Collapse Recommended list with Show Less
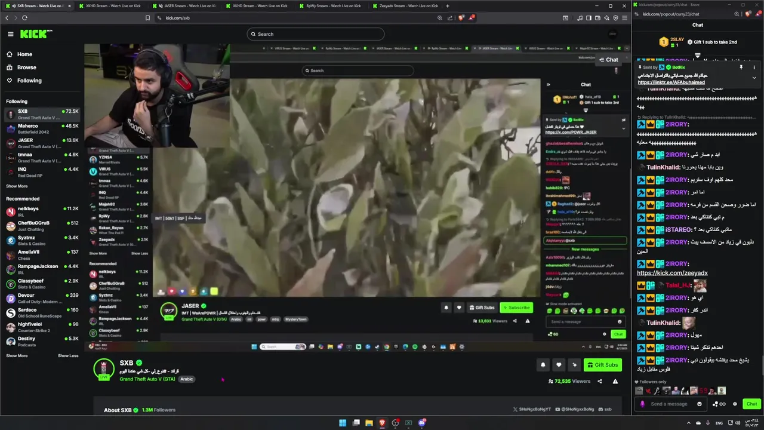Viewport: 764px width, 430px height. point(68,356)
